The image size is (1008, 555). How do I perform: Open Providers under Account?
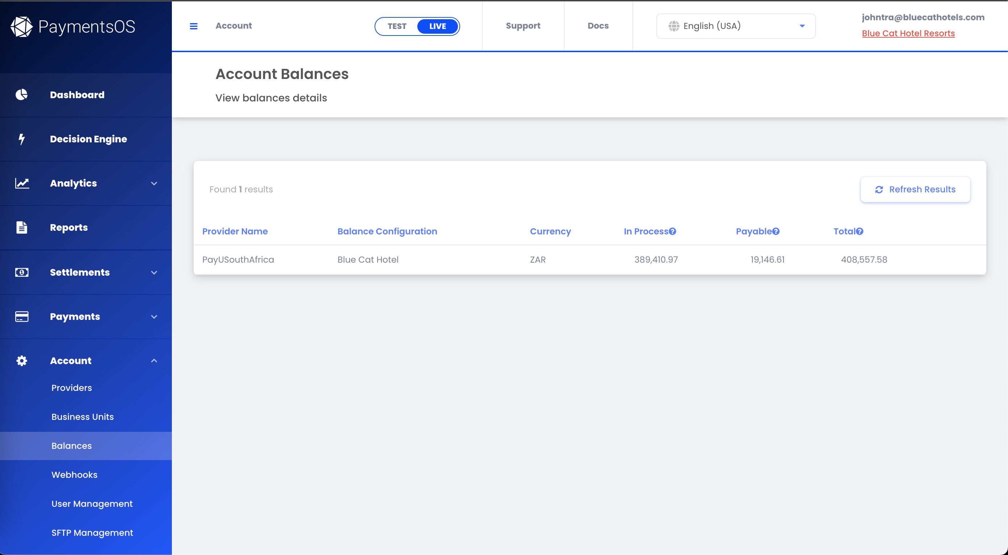86,388
